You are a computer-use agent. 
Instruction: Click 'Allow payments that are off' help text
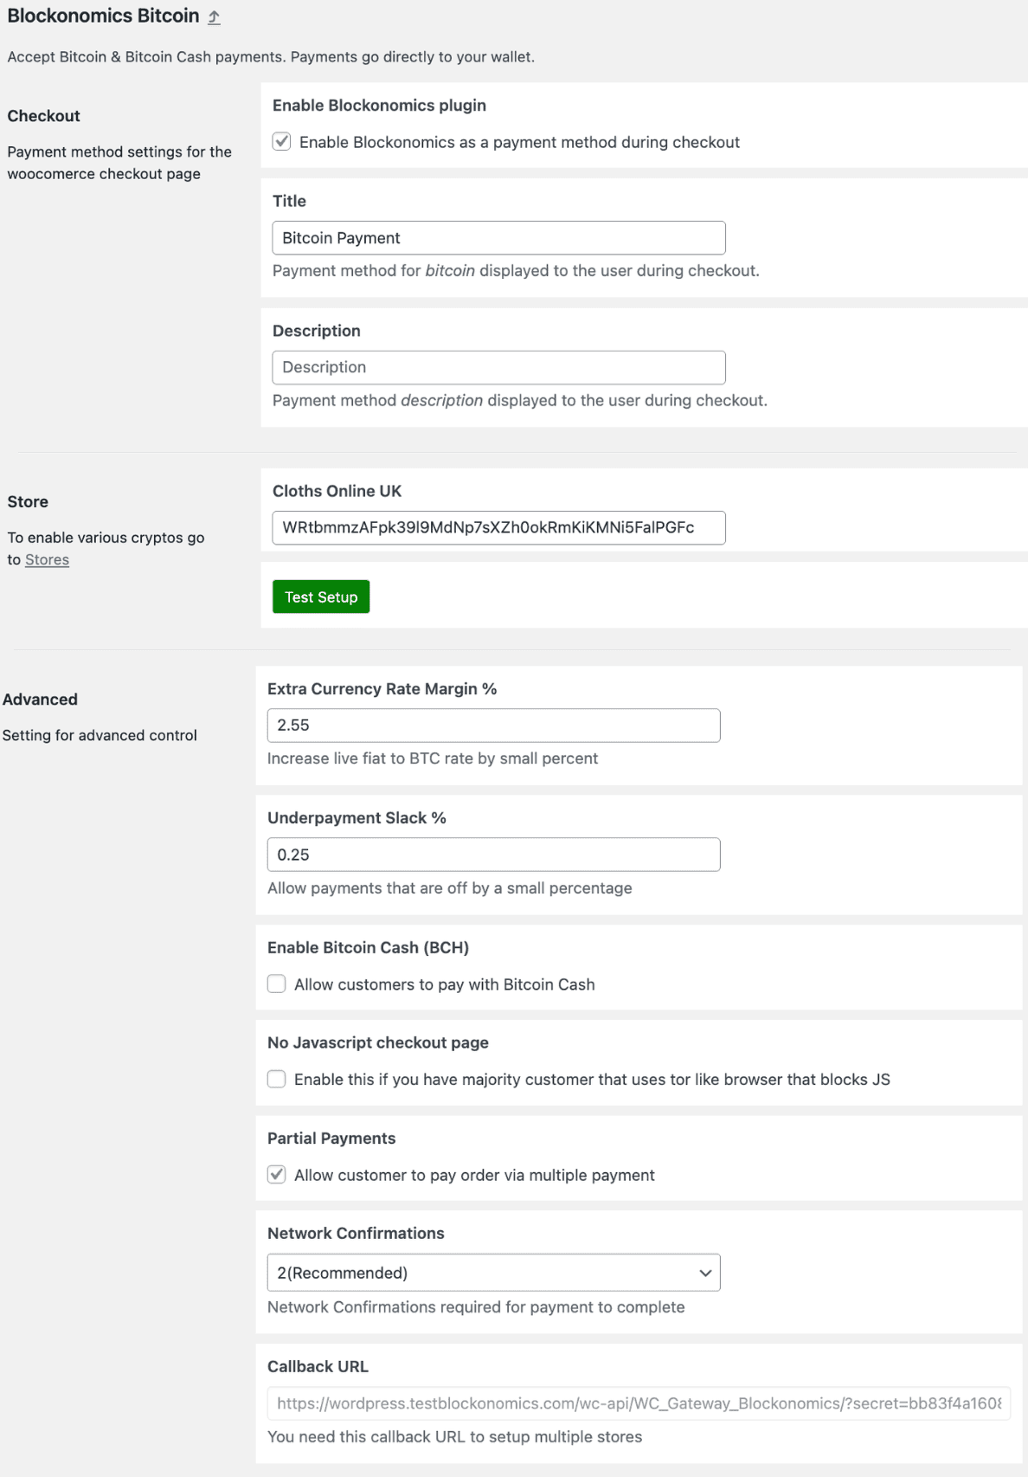[x=449, y=887]
